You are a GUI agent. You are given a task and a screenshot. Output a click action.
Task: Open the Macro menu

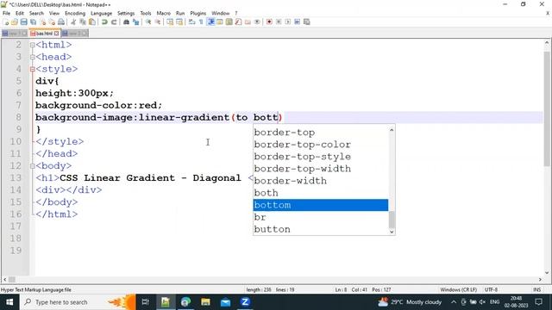pos(163,13)
